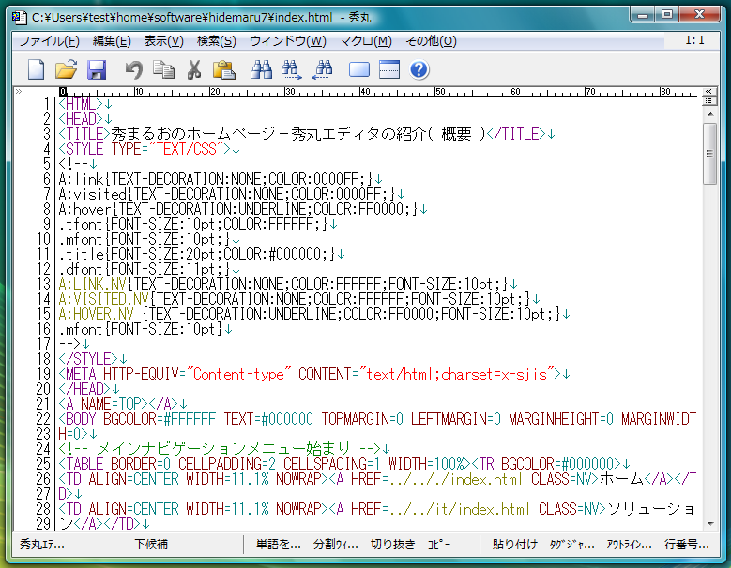Click the ../../it/index.html link on line 28

click(x=460, y=509)
